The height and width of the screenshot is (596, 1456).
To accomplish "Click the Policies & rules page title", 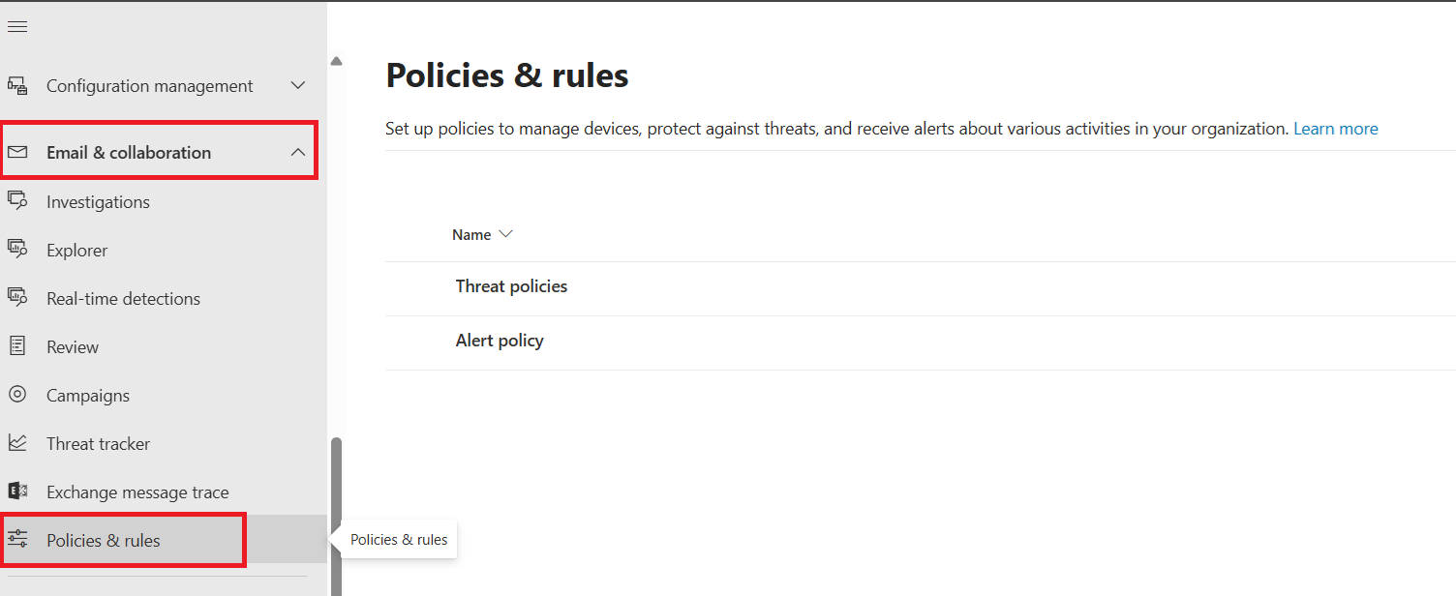I will pos(507,75).
